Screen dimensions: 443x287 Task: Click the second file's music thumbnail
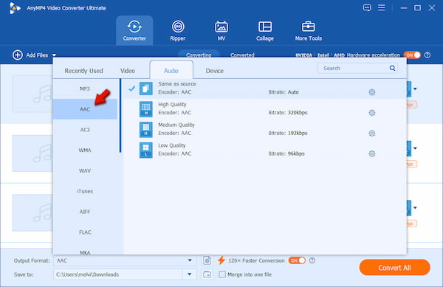pyautogui.click(x=32, y=153)
